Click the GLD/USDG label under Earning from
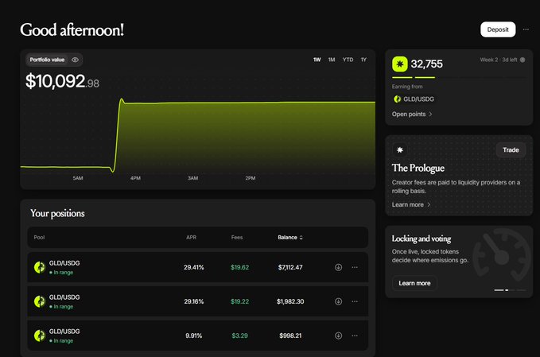The height and width of the screenshot is (357, 540). pos(418,99)
